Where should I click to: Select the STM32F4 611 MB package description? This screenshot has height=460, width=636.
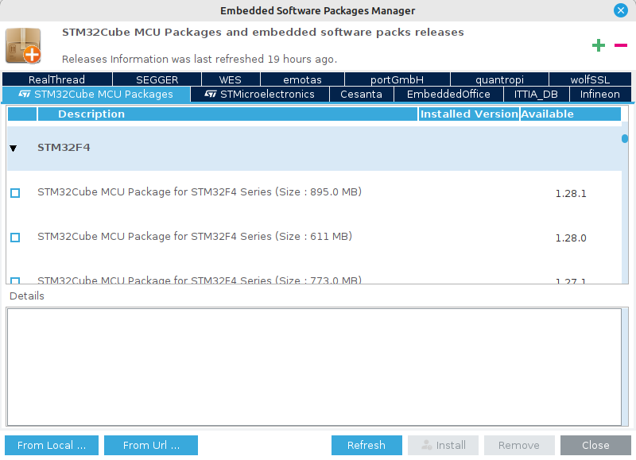[x=195, y=237]
